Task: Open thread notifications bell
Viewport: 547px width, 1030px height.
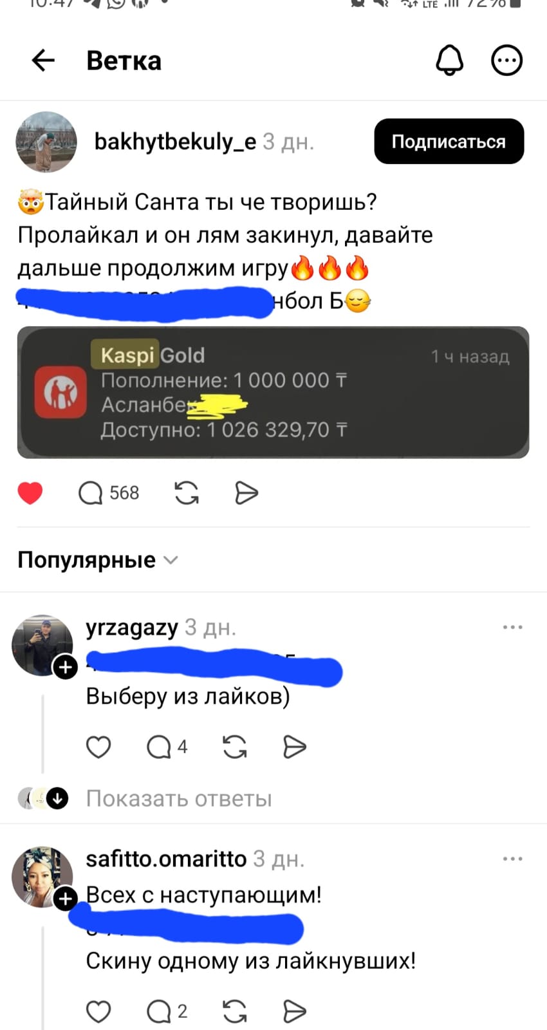Action: 449,61
